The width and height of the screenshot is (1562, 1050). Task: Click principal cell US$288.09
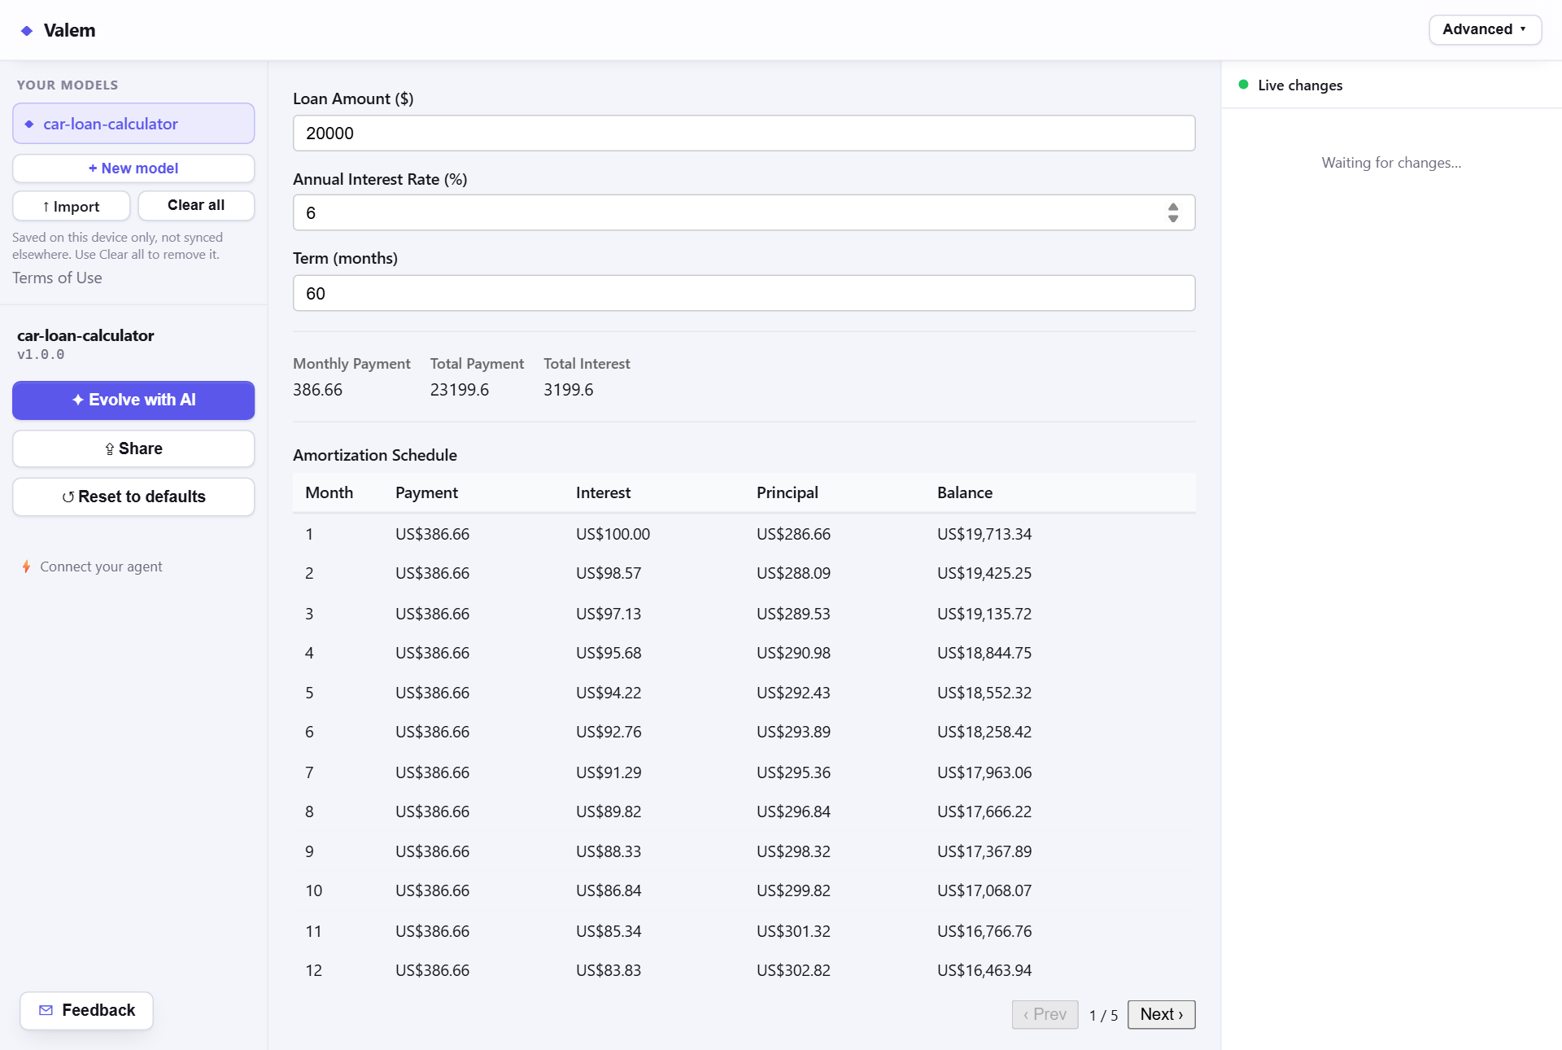click(x=793, y=573)
